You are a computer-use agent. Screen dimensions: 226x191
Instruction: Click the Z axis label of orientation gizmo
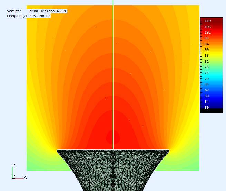click(x=14, y=177)
